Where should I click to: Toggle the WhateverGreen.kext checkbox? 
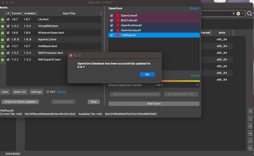point(8,33)
